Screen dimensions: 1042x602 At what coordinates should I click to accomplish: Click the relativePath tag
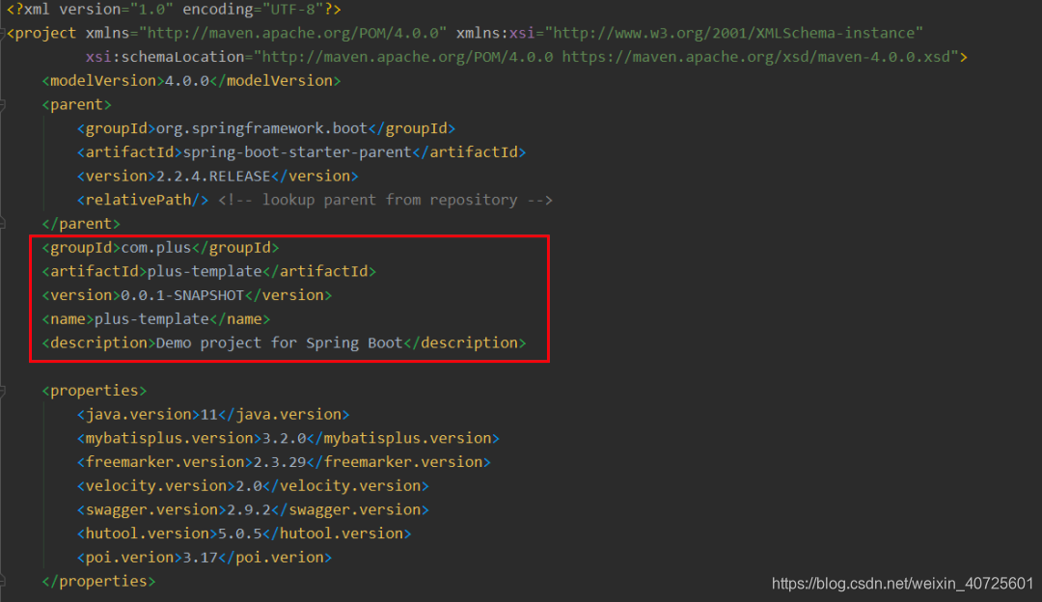(142, 200)
